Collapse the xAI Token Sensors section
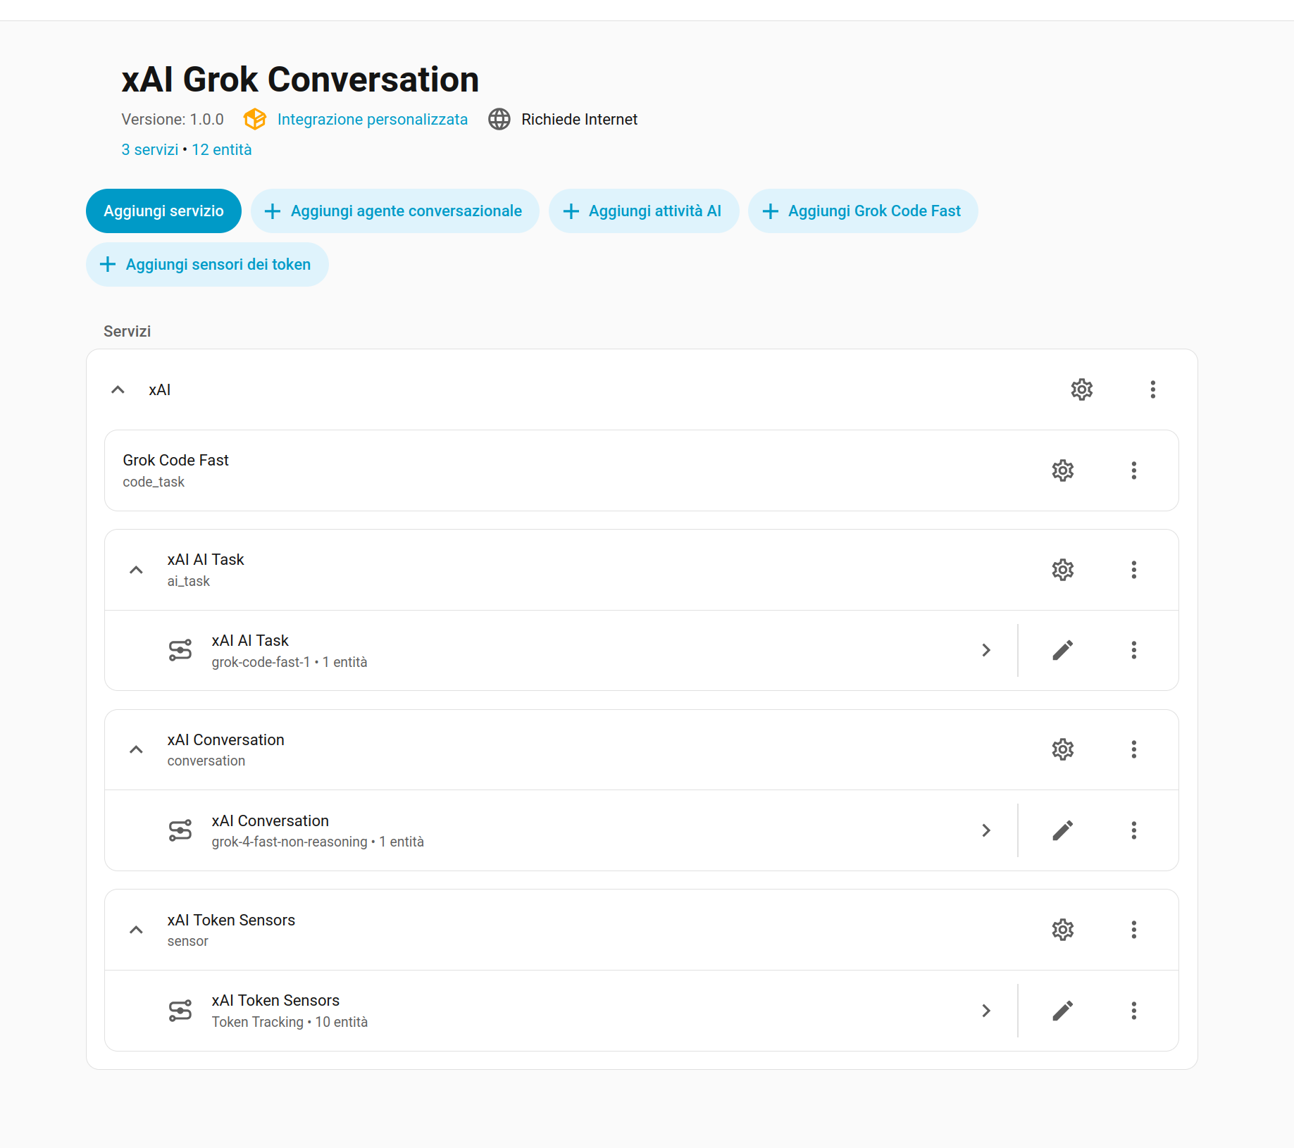 (x=136, y=930)
